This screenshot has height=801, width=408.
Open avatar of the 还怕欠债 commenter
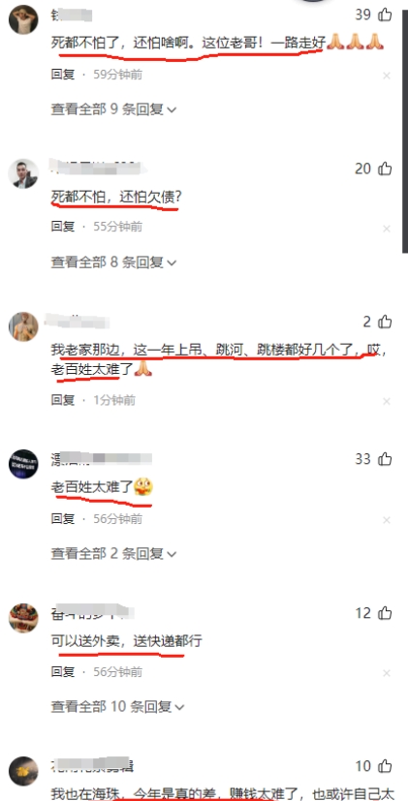point(23,173)
